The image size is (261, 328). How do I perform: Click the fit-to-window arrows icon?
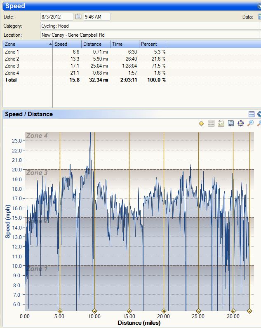(241, 123)
